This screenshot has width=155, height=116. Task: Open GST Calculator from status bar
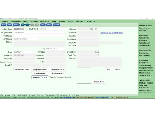[x=120, y=97]
